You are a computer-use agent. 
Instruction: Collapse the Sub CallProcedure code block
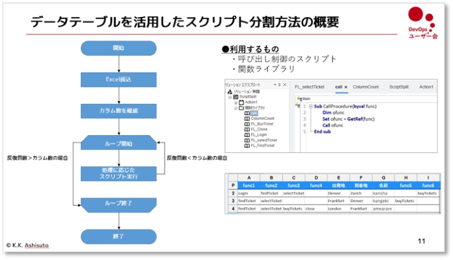tap(311, 106)
